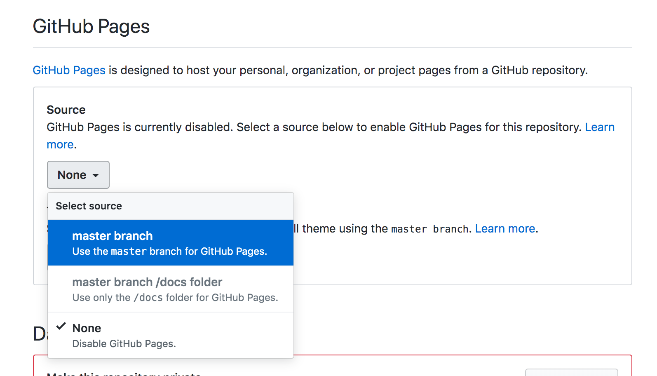Open the None source dropdown button

[78, 175]
